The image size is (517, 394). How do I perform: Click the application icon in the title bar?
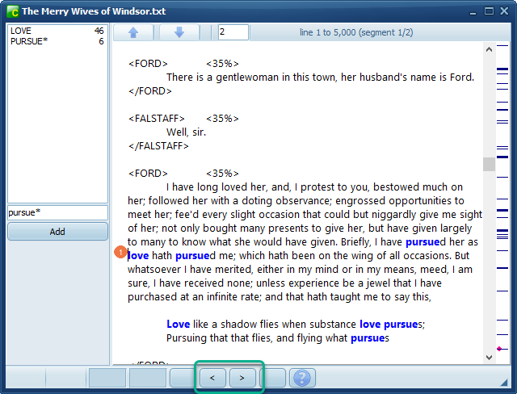coord(13,11)
